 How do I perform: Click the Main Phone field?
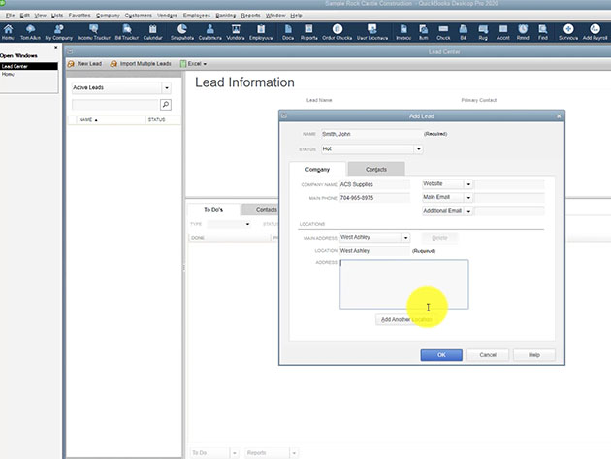374,198
